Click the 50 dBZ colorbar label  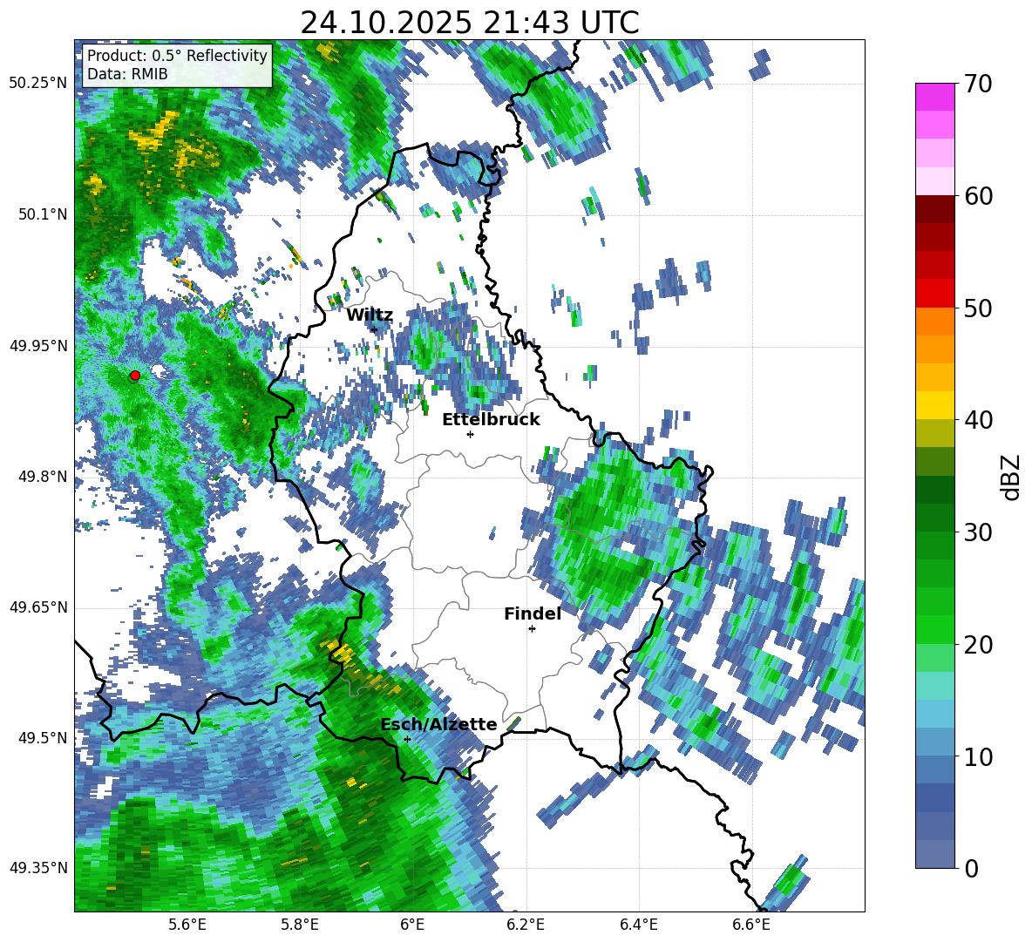point(979,308)
